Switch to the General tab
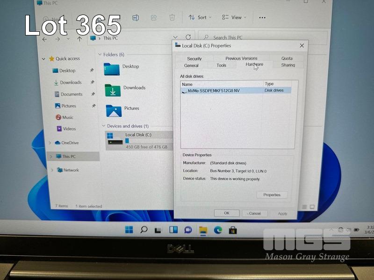 191,65
